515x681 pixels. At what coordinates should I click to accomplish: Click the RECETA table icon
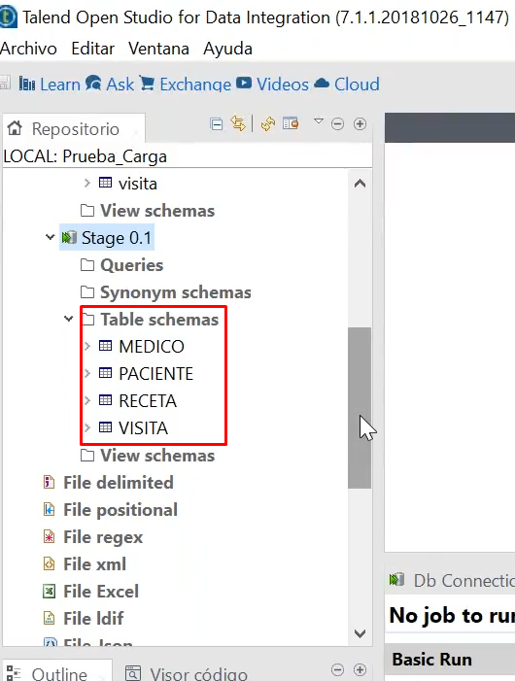(105, 400)
